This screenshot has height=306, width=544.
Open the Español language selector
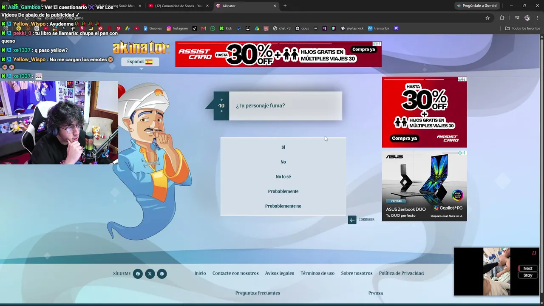140,62
